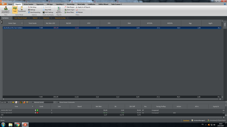Click the orange bar graph icon
This screenshot has height=127, width=227.
[24, 102]
